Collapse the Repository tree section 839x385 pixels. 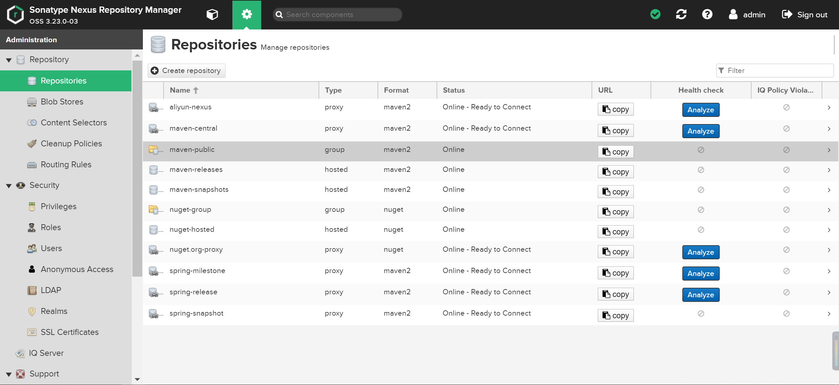(x=9, y=60)
